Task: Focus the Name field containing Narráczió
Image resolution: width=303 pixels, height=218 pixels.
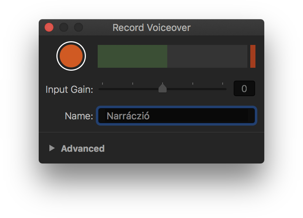Action: click(176, 116)
